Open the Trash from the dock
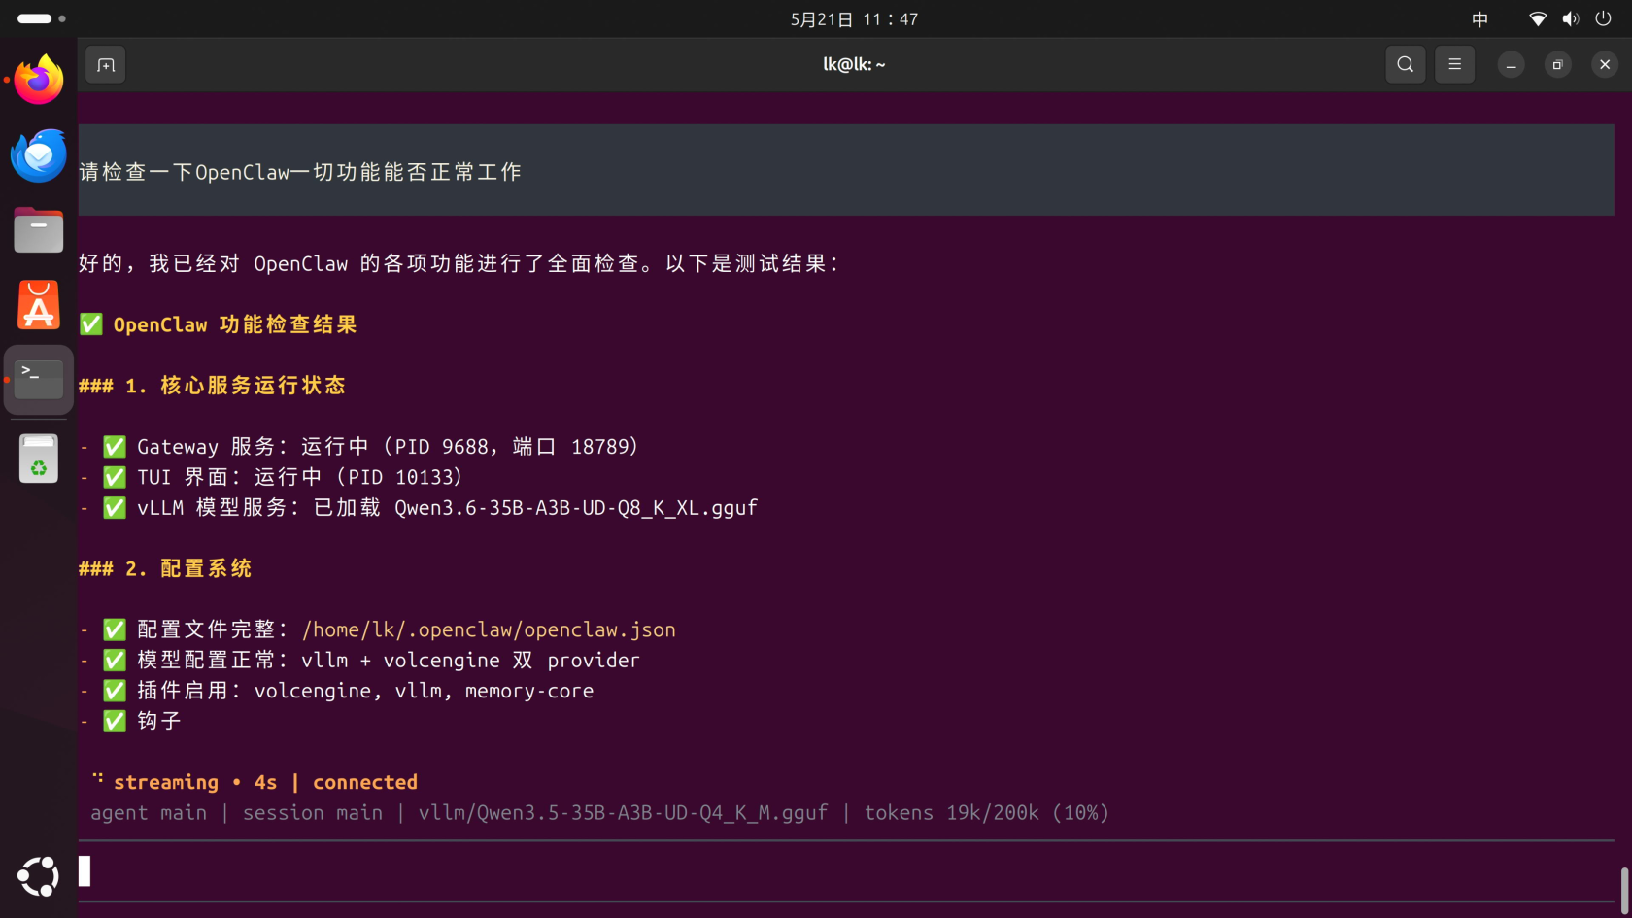1632x918 pixels. point(39,458)
